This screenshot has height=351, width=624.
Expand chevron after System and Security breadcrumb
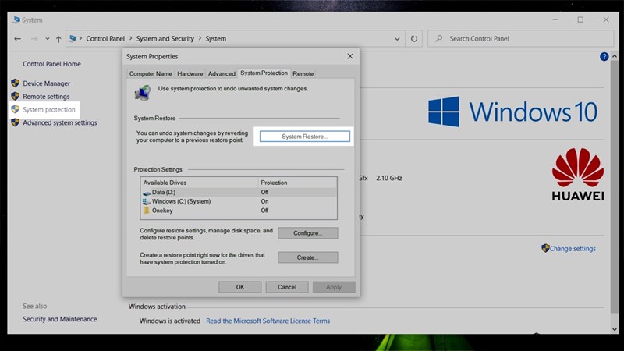200,38
